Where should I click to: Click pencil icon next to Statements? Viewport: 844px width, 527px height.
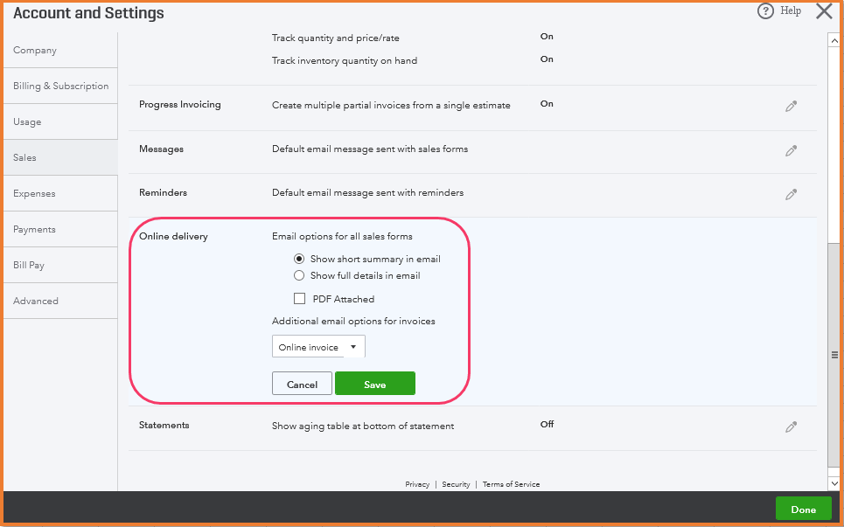[x=791, y=426]
